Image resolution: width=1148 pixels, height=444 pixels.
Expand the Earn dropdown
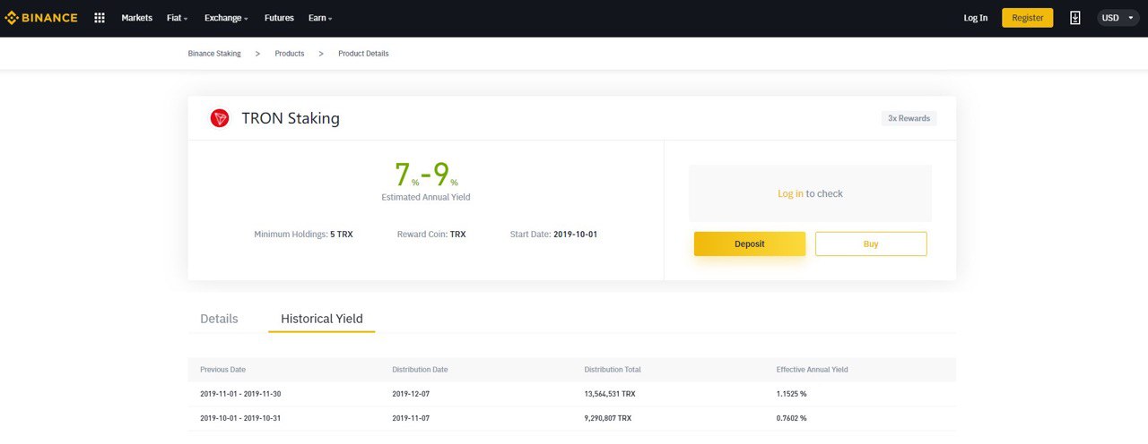click(320, 18)
